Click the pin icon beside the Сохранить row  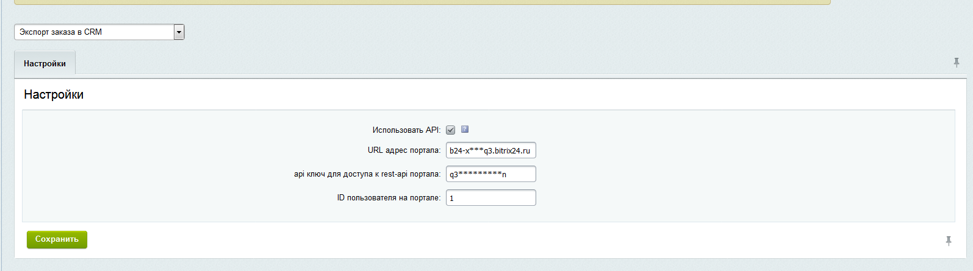point(948,241)
